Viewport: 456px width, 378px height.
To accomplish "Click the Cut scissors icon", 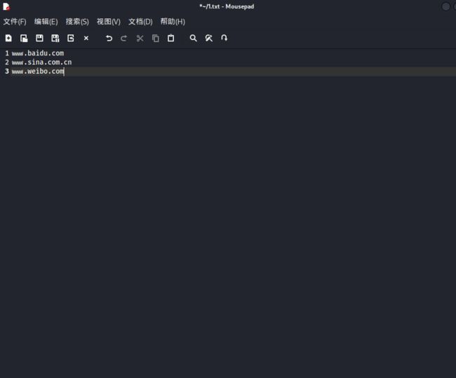I will point(140,38).
